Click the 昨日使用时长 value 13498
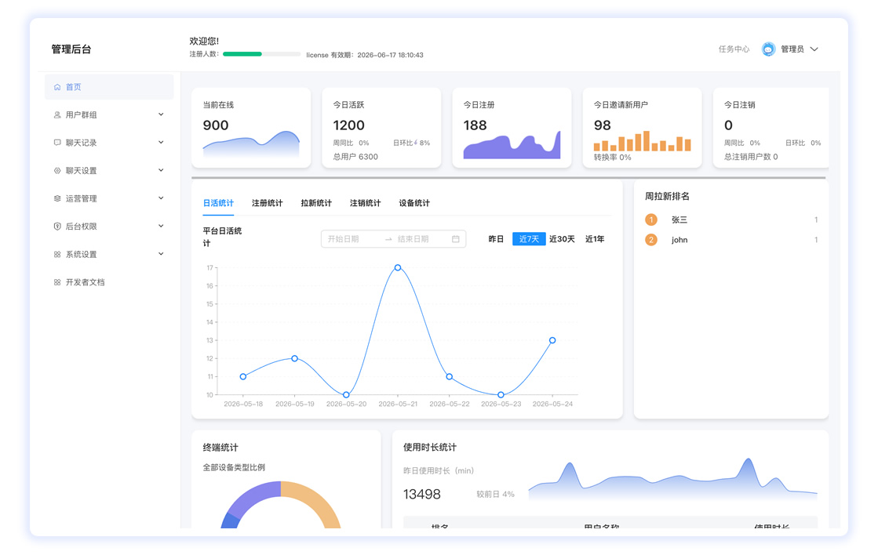The image size is (878, 555). pyautogui.click(x=421, y=494)
